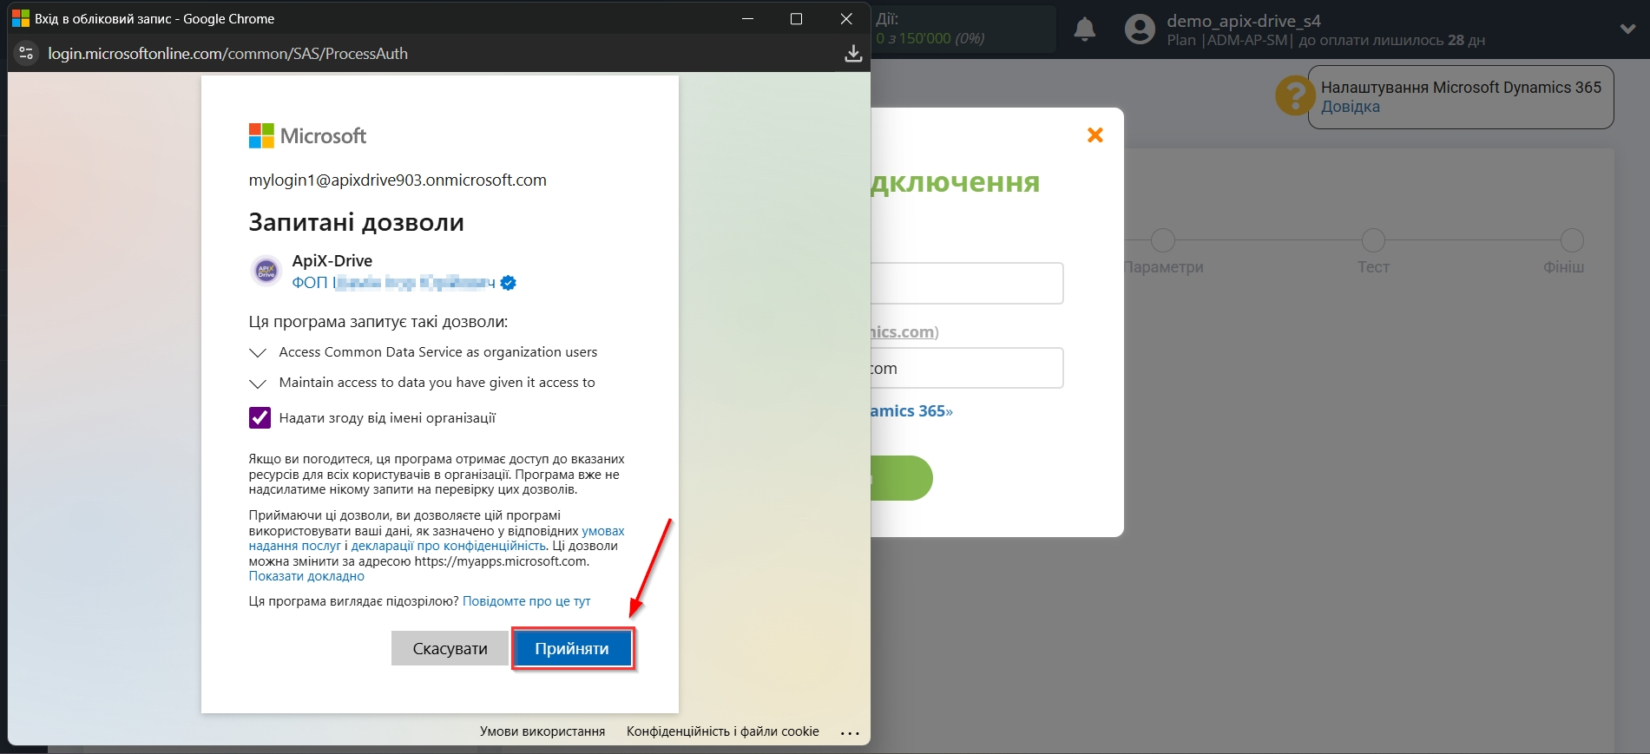The width and height of the screenshot is (1650, 754).
Task: Click the Скасувати cancel button
Action: (450, 648)
